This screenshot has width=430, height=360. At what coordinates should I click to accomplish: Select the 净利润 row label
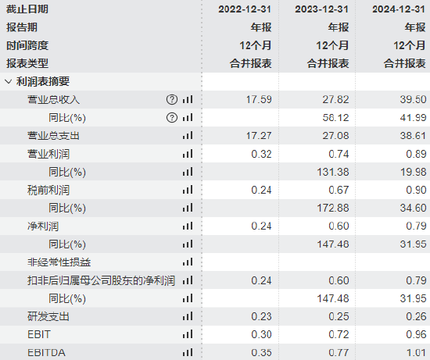click(x=43, y=226)
